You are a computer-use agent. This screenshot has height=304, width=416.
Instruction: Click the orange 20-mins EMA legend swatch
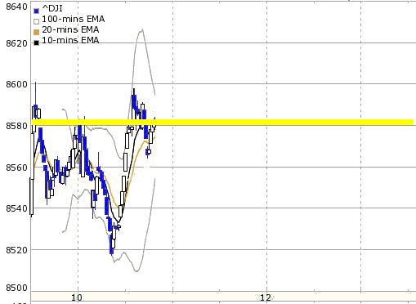pos(37,32)
